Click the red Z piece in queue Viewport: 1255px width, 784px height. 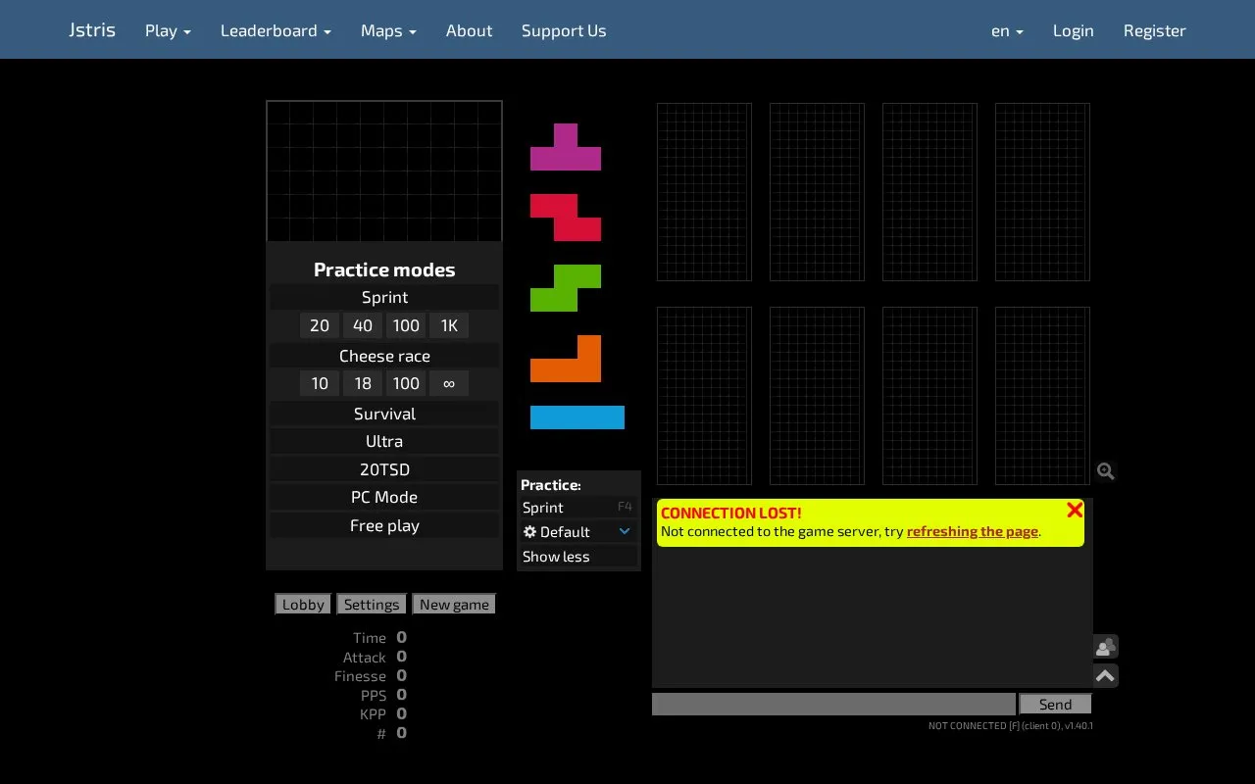(x=566, y=218)
